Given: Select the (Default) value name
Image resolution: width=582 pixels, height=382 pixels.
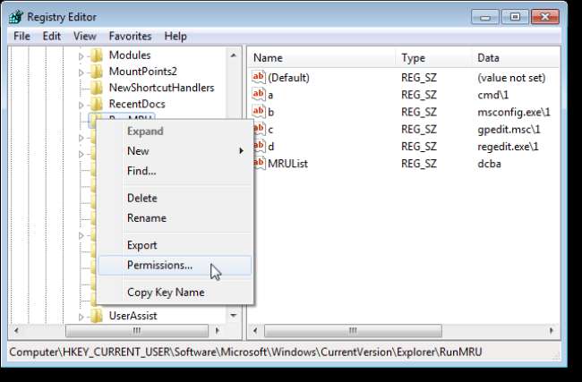Looking at the screenshot, I should (x=288, y=78).
